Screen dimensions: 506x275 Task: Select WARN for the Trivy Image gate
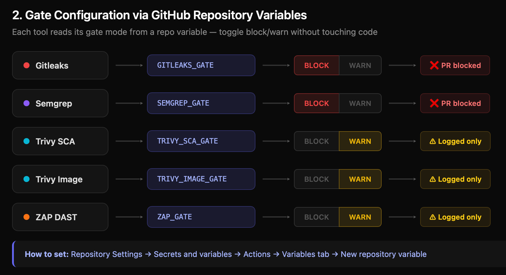[360, 179]
